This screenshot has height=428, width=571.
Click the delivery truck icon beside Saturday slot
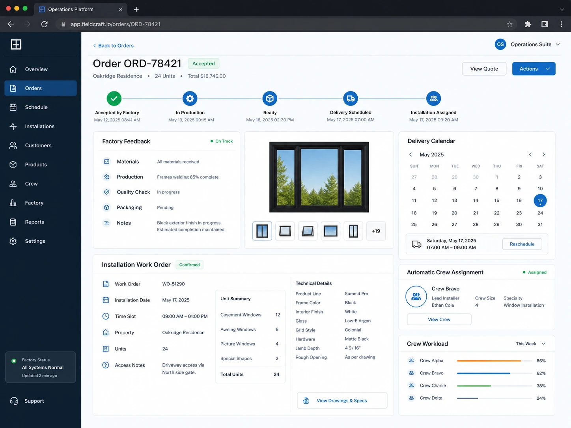(416, 244)
